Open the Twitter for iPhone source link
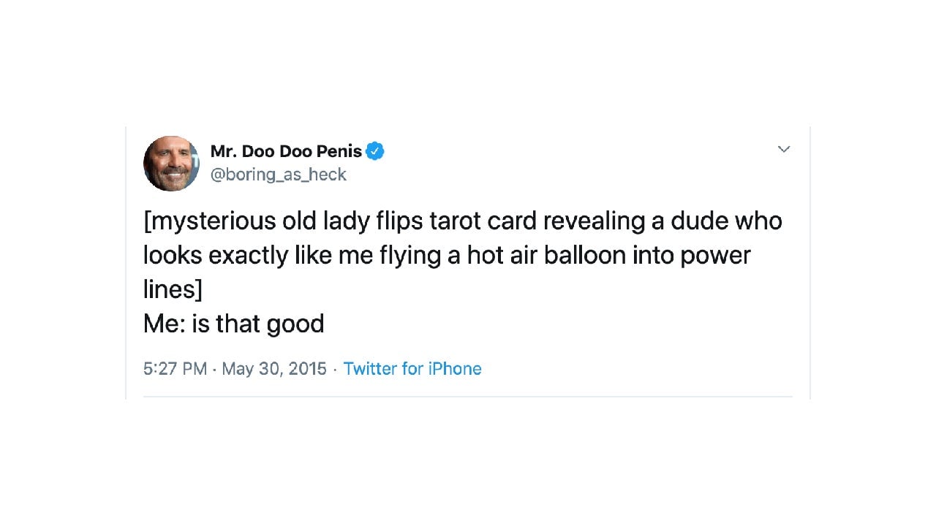The width and height of the screenshot is (936, 526). 412,369
